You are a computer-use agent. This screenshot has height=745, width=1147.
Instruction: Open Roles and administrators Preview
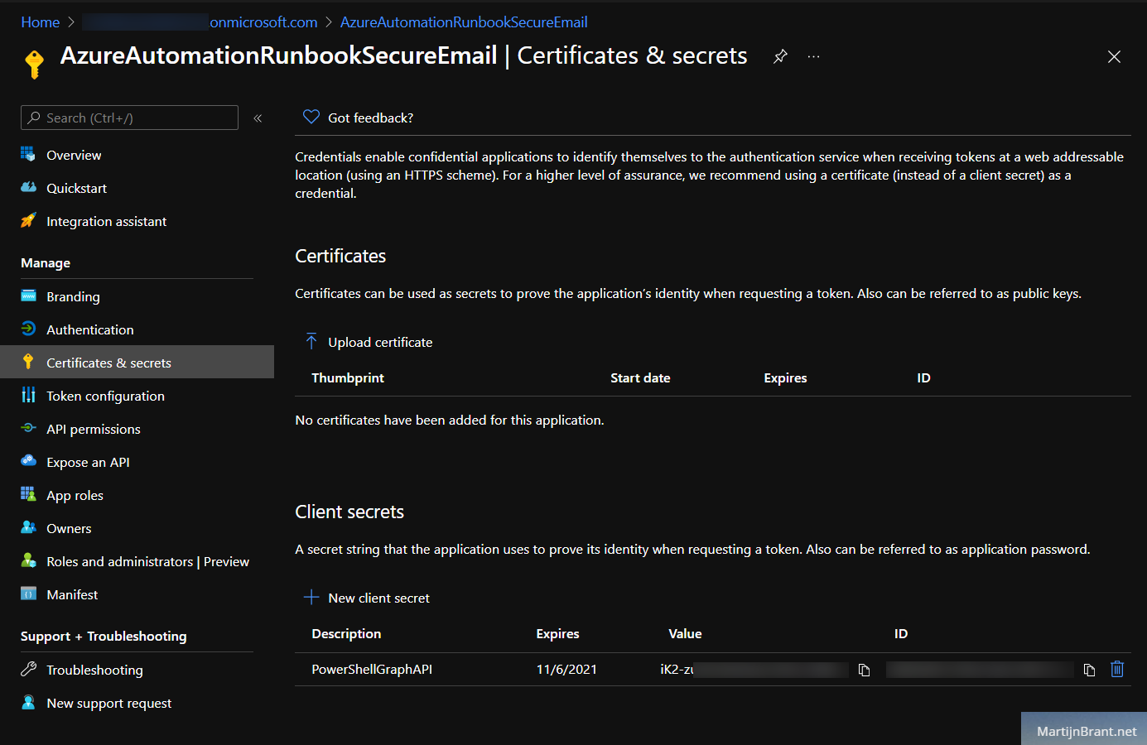point(147,561)
